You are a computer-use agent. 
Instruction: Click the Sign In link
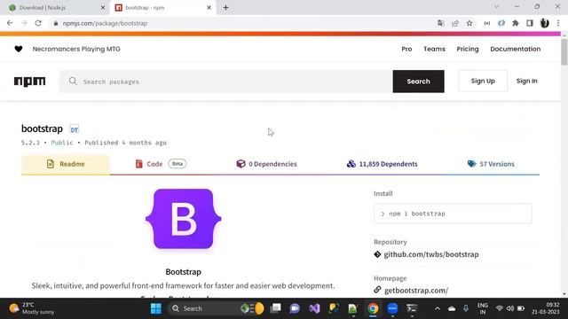(x=526, y=81)
